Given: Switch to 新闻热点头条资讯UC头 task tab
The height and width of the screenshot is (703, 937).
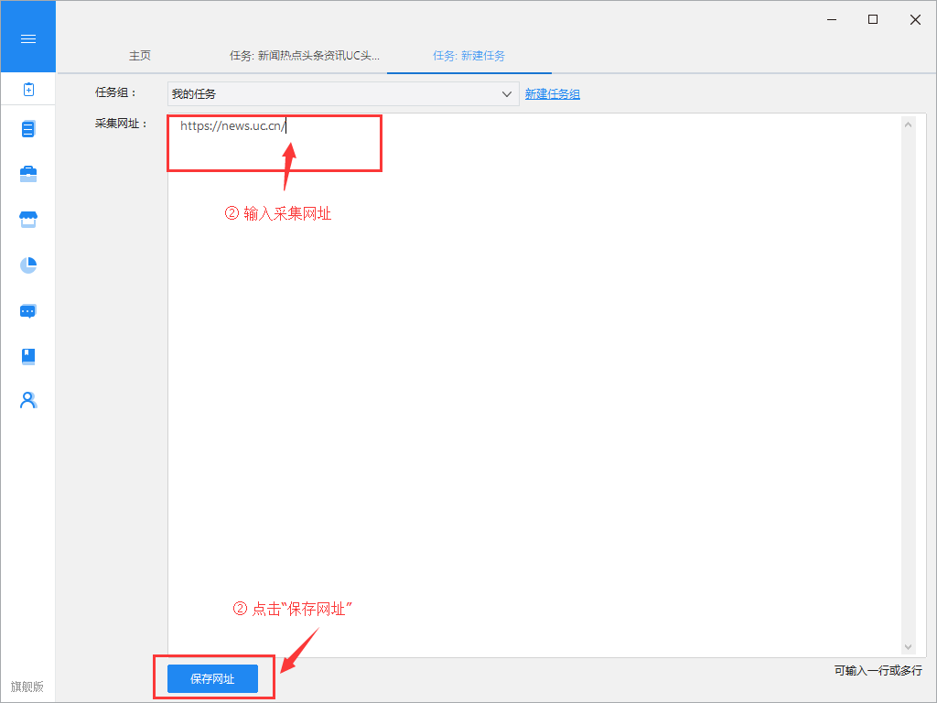Looking at the screenshot, I should (304, 56).
